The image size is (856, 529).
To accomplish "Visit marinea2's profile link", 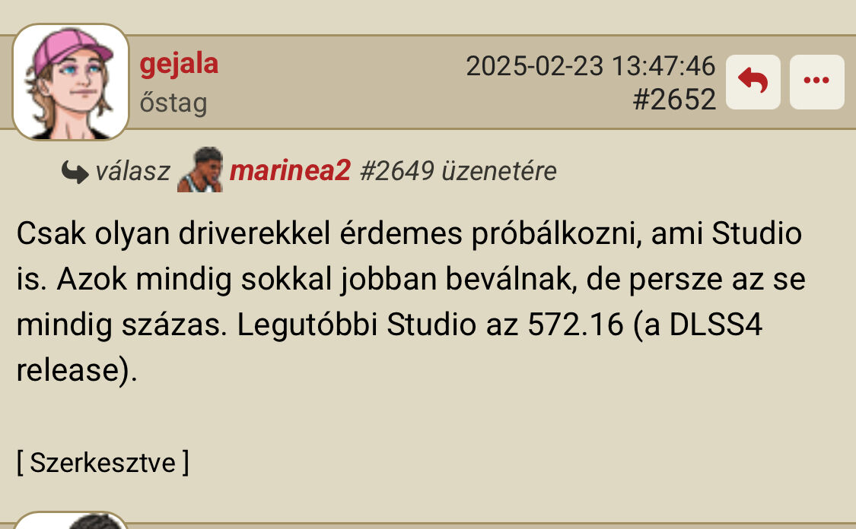I will pyautogui.click(x=290, y=171).
